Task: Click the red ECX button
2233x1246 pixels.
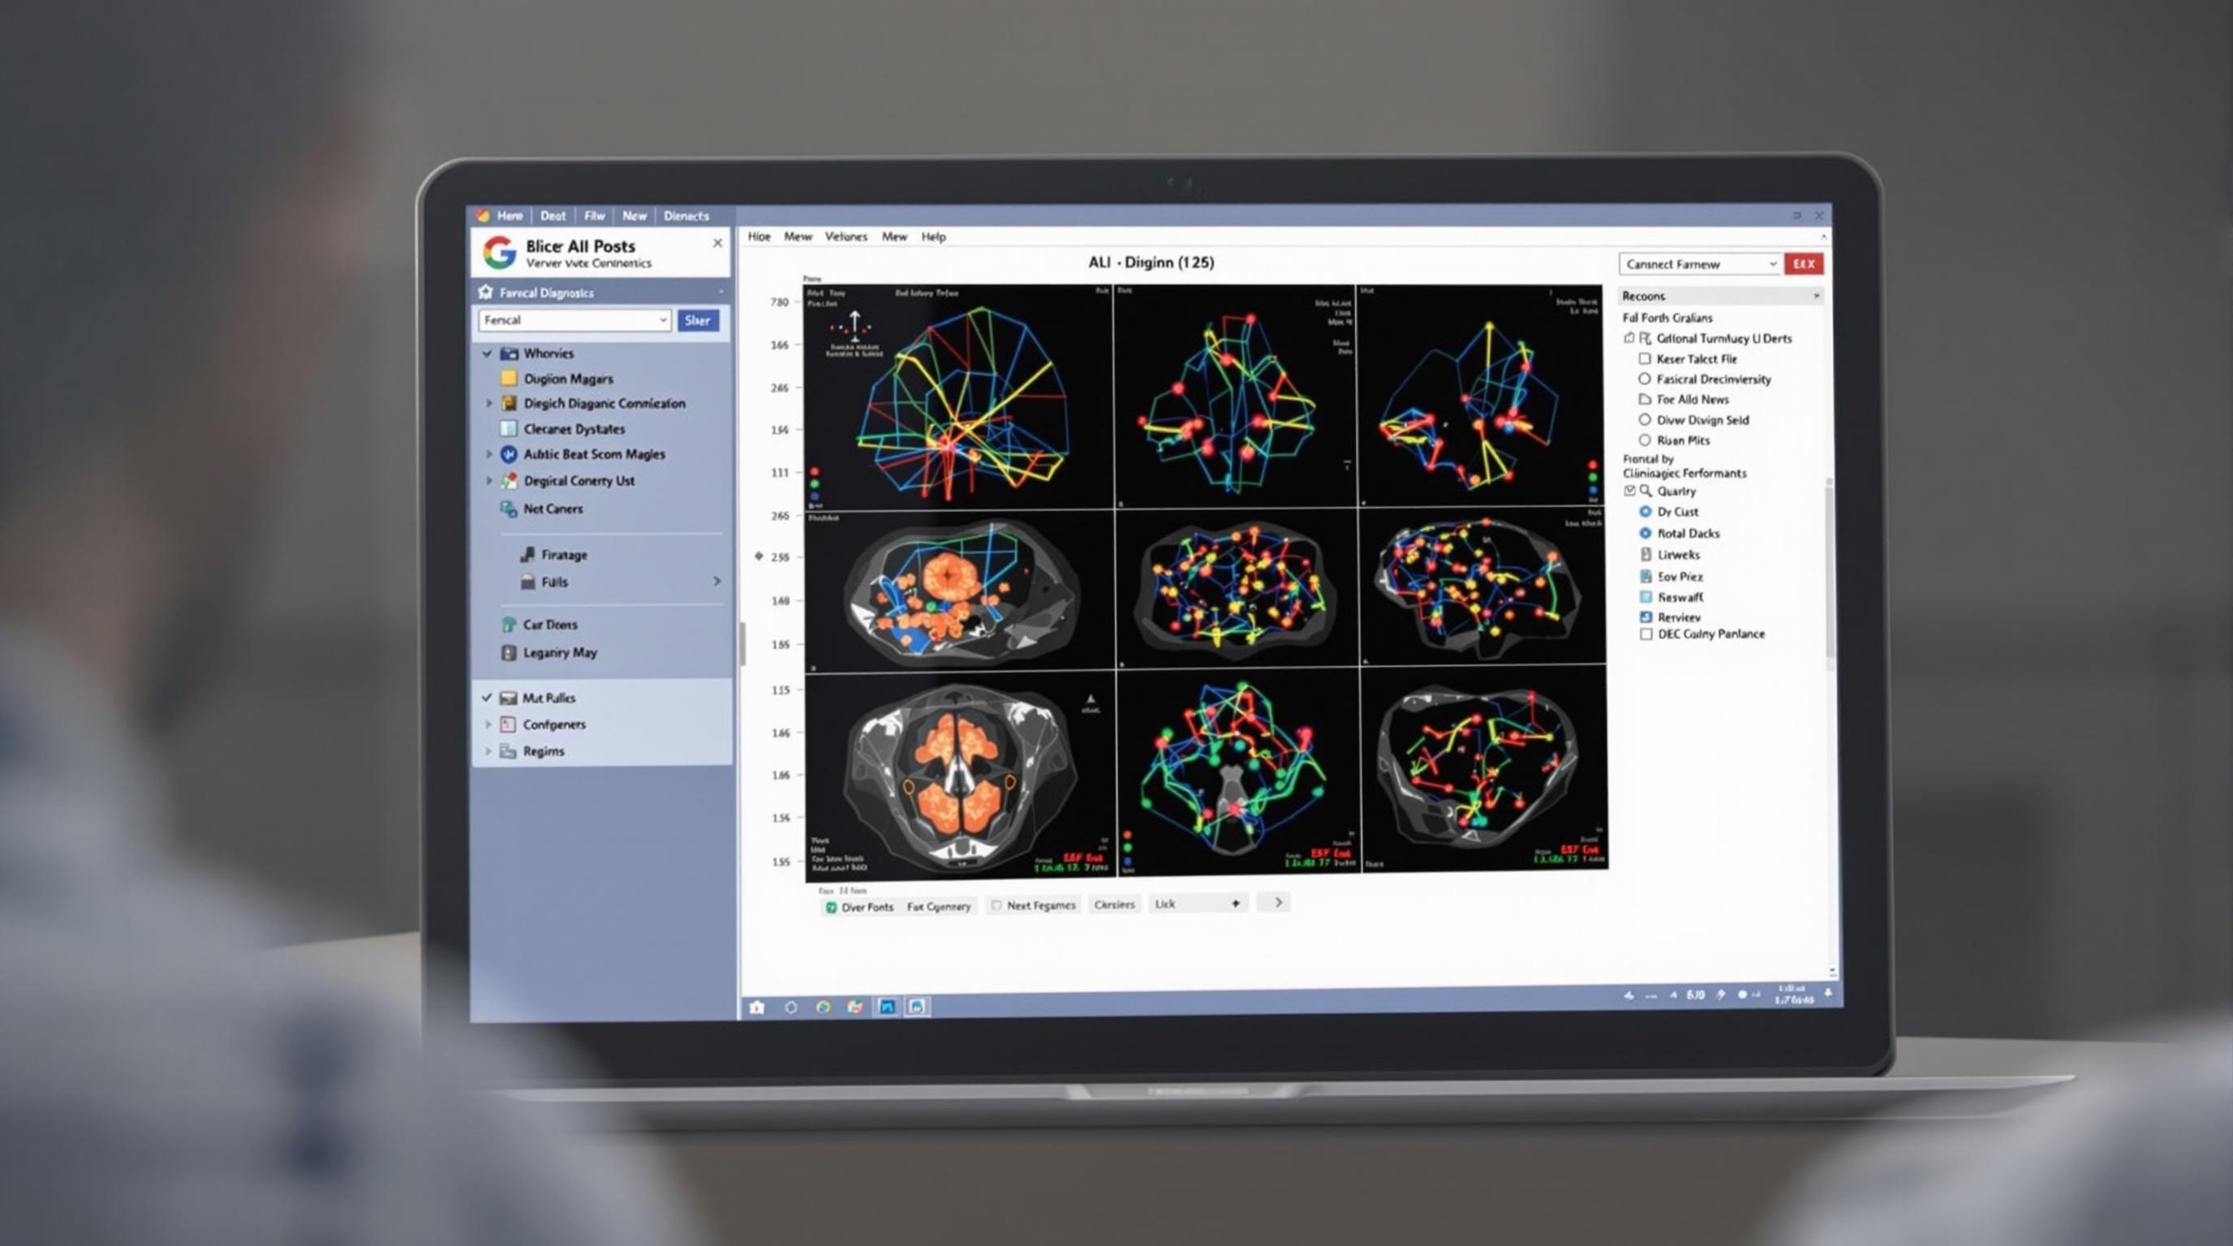Action: tap(1804, 264)
